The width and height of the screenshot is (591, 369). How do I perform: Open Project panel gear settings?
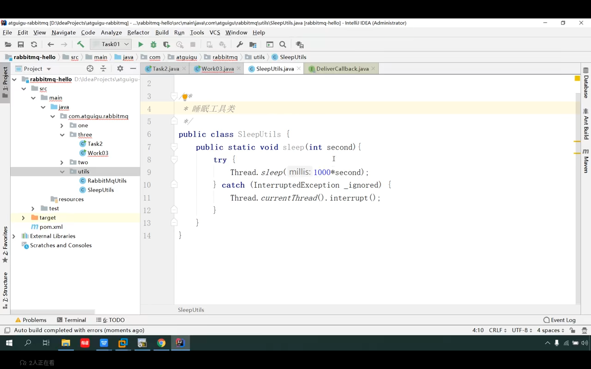120,69
